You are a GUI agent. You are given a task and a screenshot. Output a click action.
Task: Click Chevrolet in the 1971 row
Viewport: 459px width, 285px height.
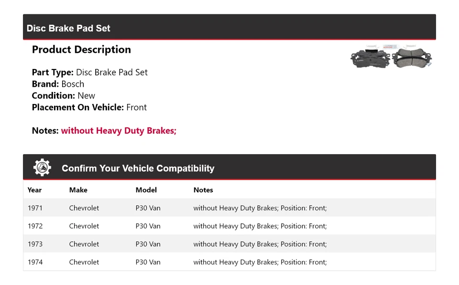[84, 208]
